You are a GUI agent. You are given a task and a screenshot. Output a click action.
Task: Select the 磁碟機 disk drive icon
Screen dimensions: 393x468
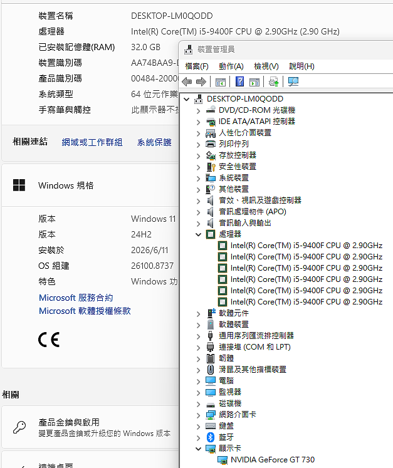tap(211, 405)
